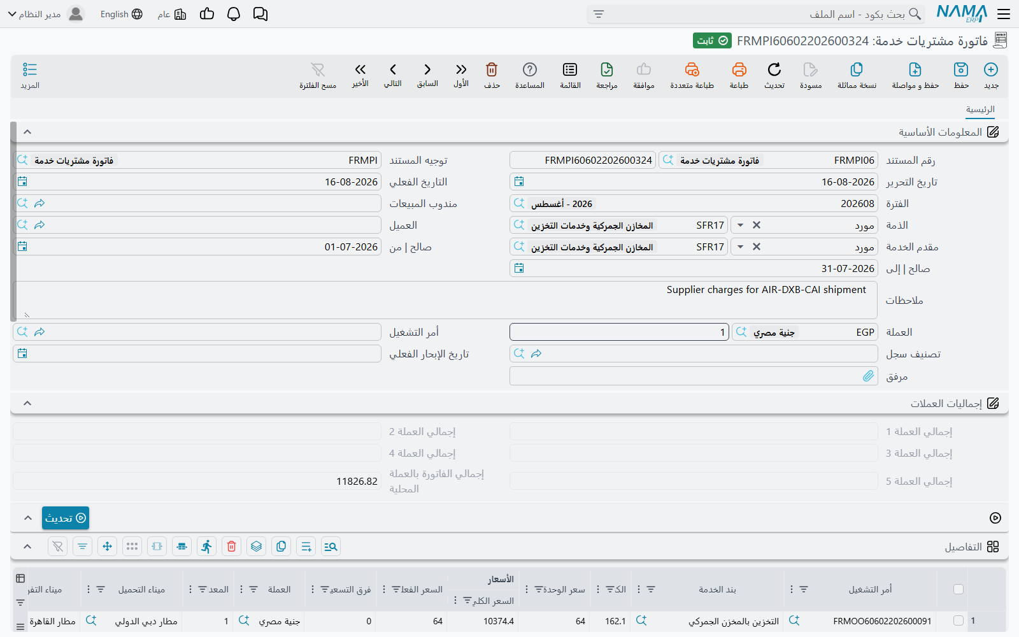Click the add-line icon in details toolbar
Screen dimensions: 1019x637
(306, 547)
